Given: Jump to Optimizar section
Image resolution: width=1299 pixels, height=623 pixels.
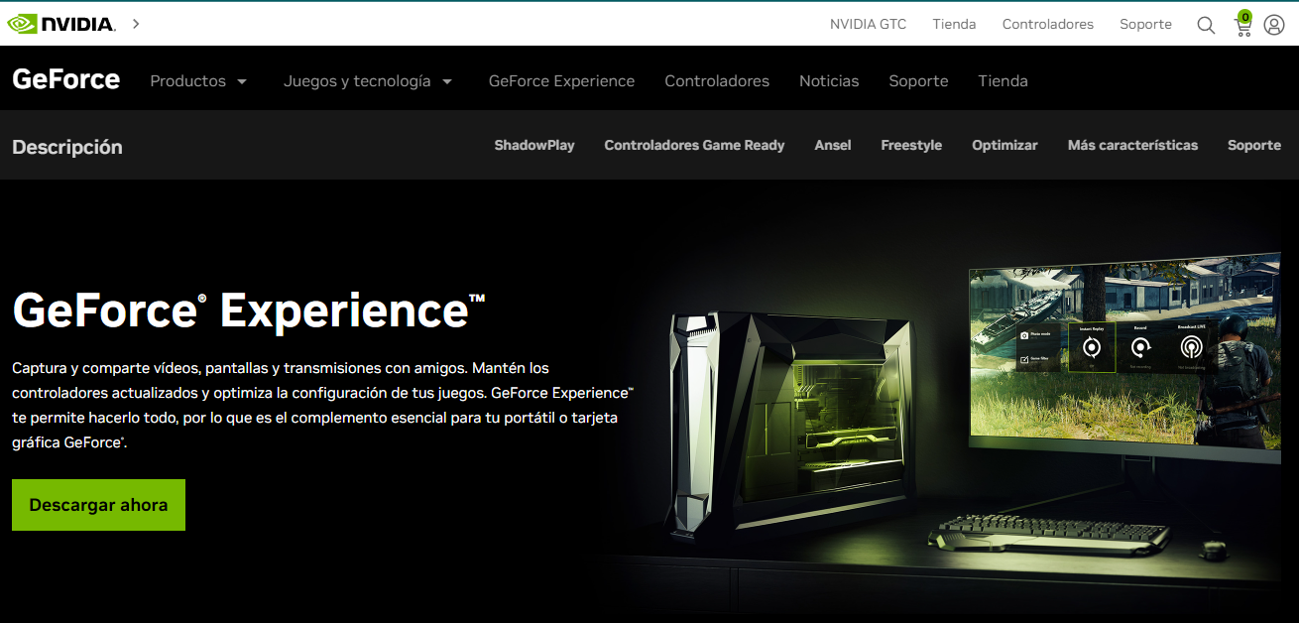Looking at the screenshot, I should [1004, 145].
